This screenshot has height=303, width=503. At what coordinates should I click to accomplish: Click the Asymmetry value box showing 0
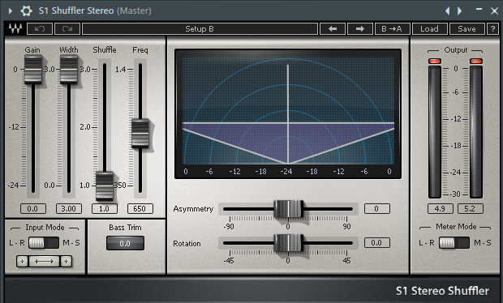pyautogui.click(x=377, y=209)
